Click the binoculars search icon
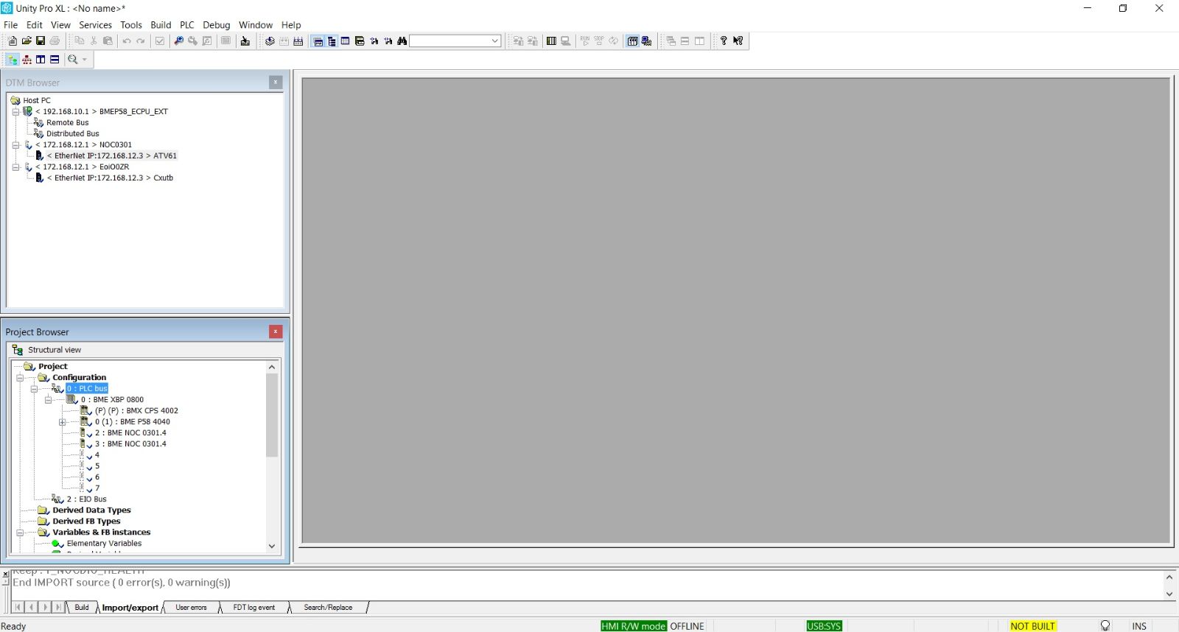The height and width of the screenshot is (632, 1179). tap(402, 41)
